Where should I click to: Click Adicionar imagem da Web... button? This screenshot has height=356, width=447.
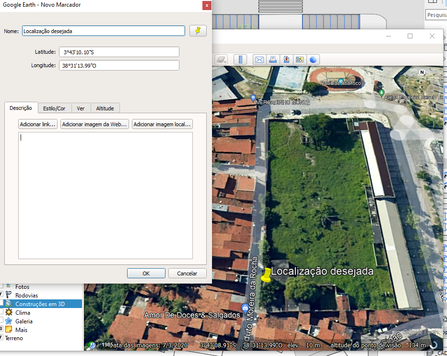[94, 124]
